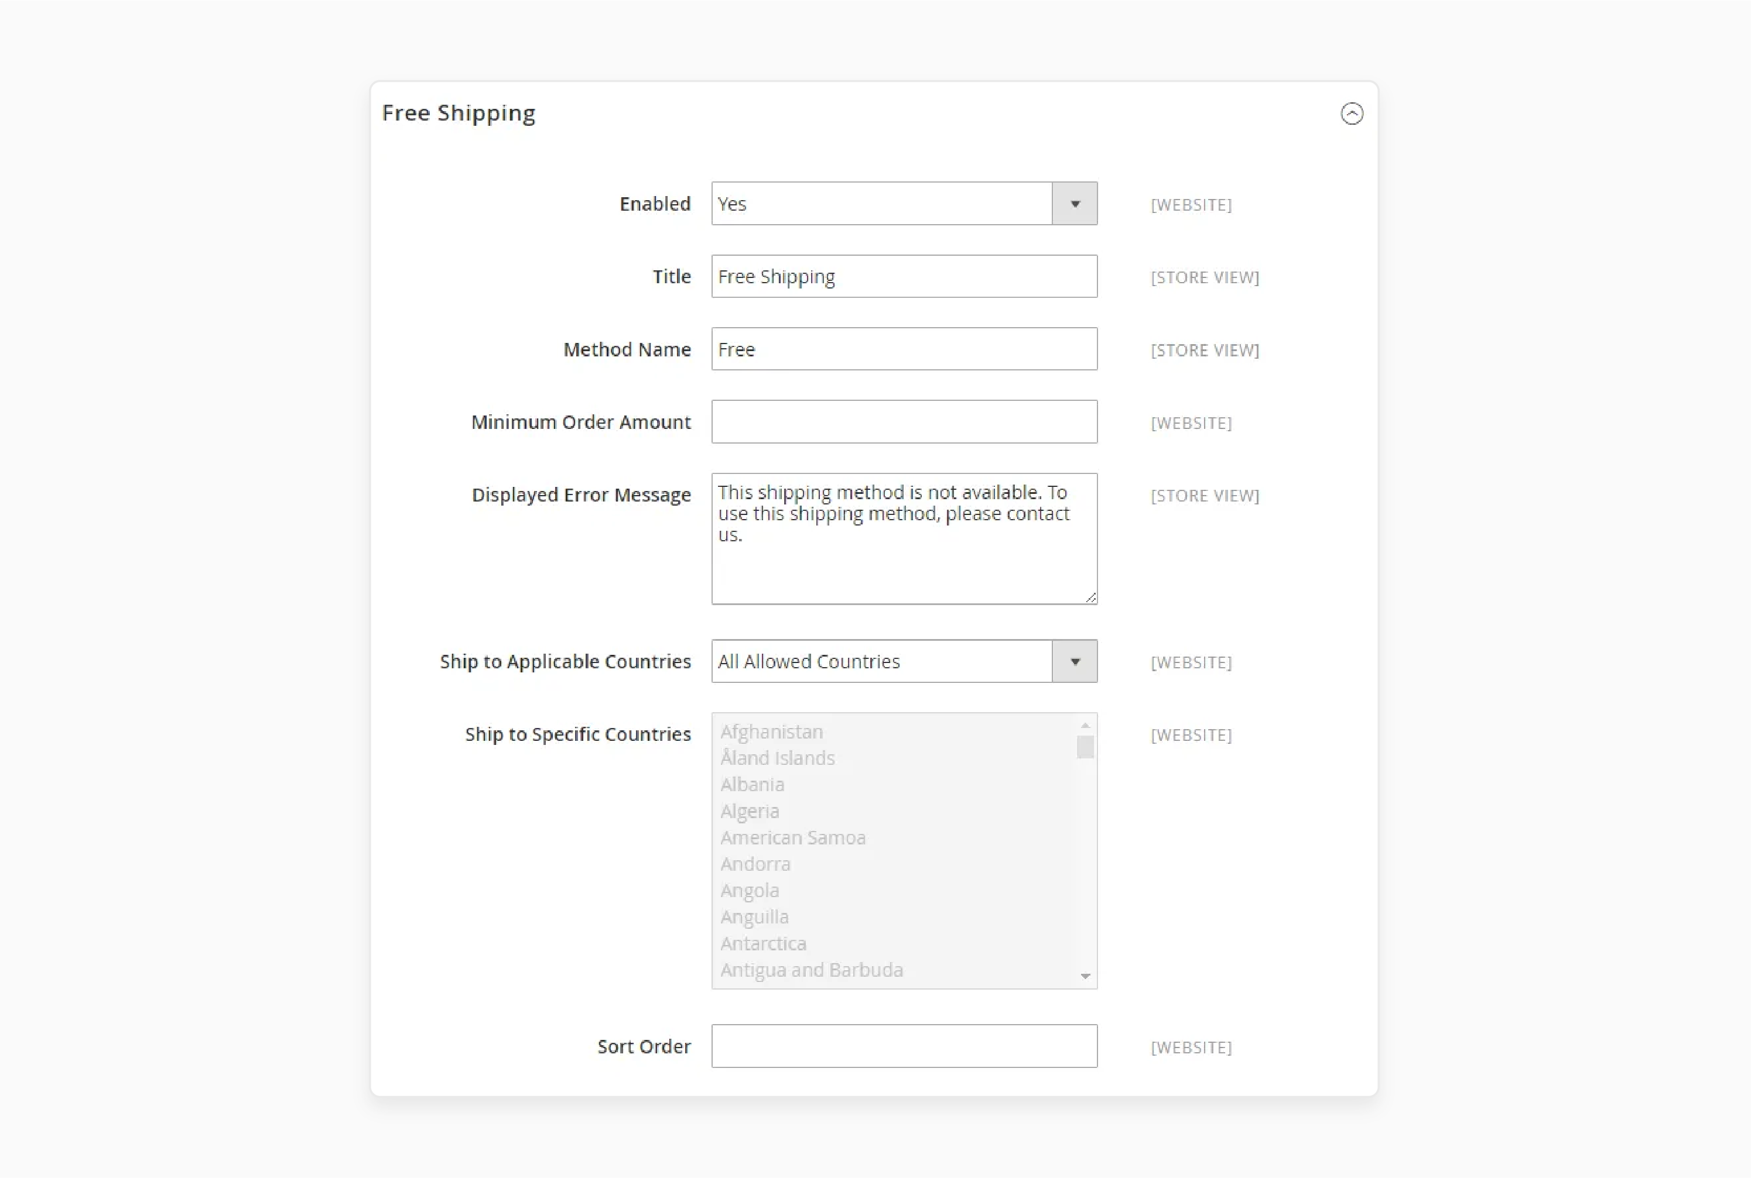Viewport: 1751px width, 1178px height.
Task: Click the Sort Order label
Action: tap(644, 1046)
